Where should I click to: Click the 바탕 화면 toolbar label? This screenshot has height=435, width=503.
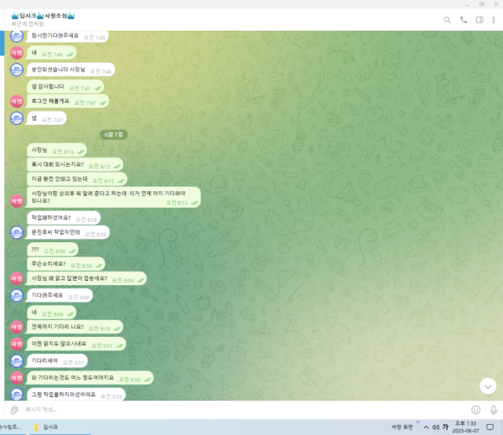[402, 427]
